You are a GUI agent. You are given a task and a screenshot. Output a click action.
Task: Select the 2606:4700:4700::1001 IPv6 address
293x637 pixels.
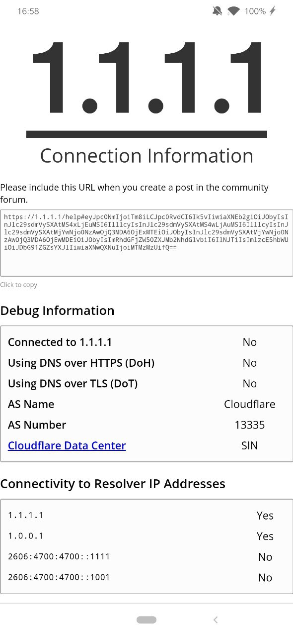click(x=59, y=577)
